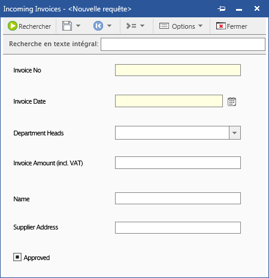Expand the dropdown arrow beside blue reset icon
Image resolution: width=269 pixels, height=278 pixels.
click(109, 26)
